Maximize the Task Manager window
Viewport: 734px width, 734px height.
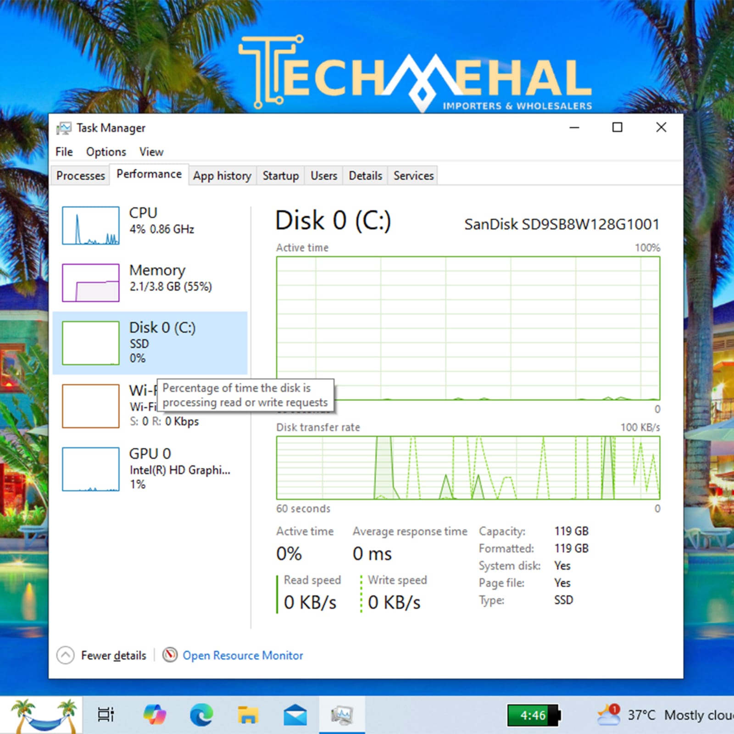pos(617,128)
